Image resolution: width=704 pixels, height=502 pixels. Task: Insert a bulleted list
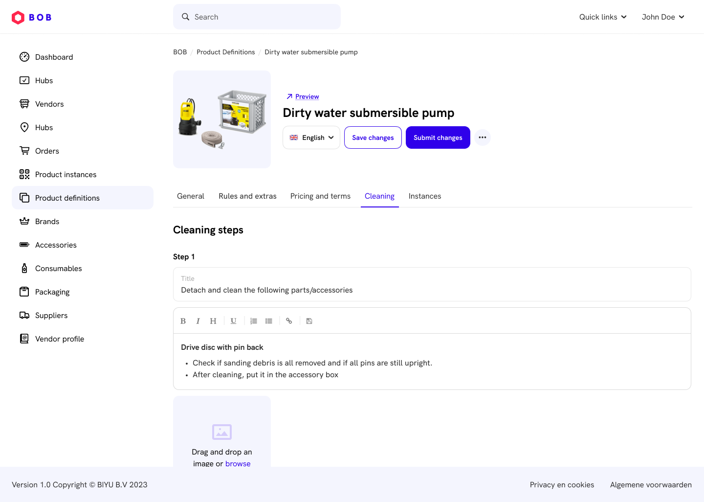[269, 321]
